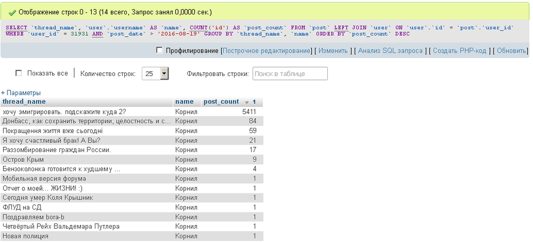
Task: Sort by the name column header
Action: coord(184,102)
